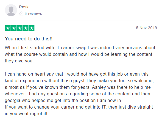Click the line they give you.
The image size is (162, 119).
pos(19,61)
